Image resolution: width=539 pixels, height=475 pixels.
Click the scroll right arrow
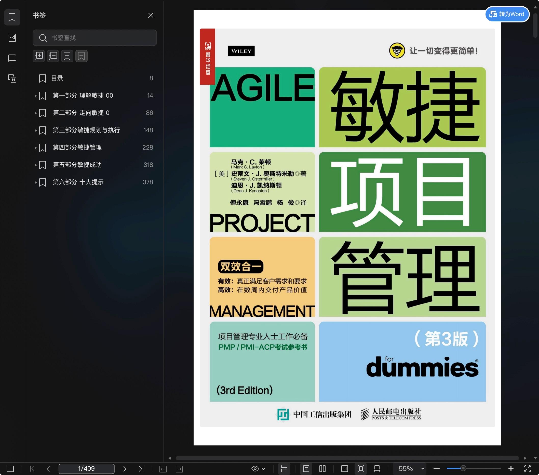point(525,458)
